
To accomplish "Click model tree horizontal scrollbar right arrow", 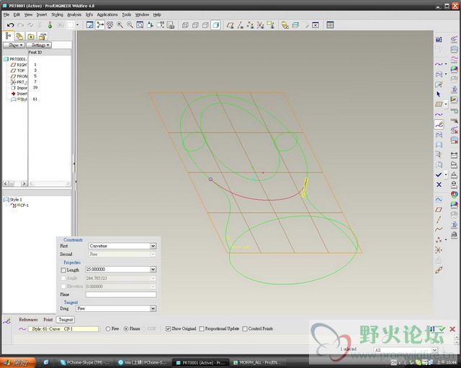I will coord(24,184).
